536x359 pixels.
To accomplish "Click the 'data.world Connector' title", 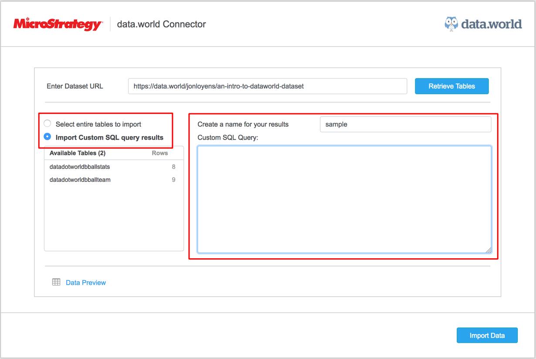I will point(161,24).
